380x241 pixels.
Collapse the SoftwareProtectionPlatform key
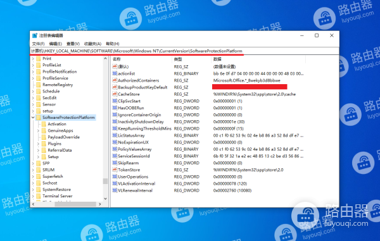point(33,118)
